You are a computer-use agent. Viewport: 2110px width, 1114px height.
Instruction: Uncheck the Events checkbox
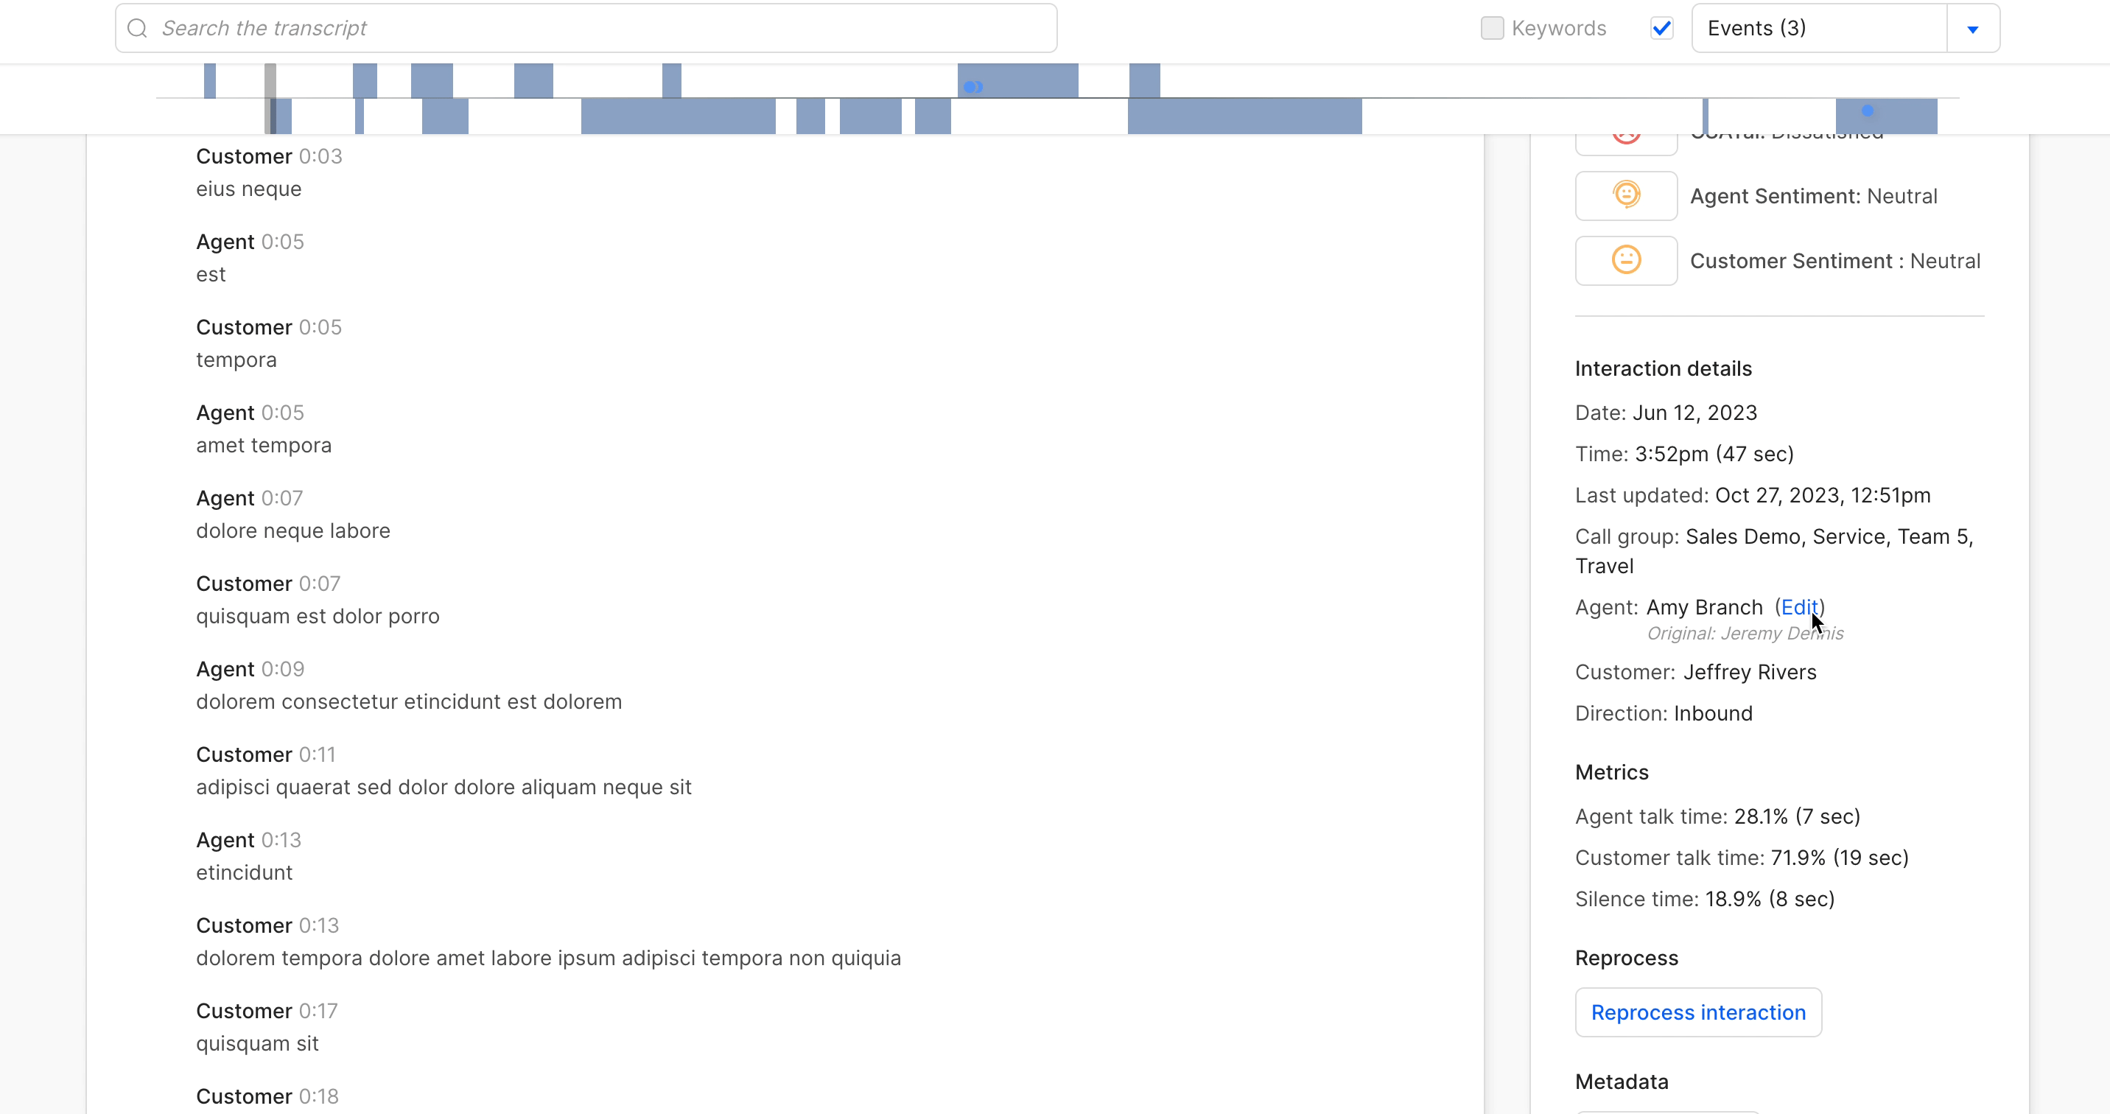click(1662, 29)
